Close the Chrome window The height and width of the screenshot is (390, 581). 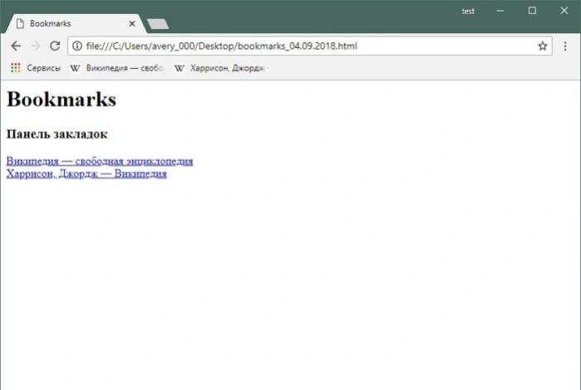pos(564,11)
